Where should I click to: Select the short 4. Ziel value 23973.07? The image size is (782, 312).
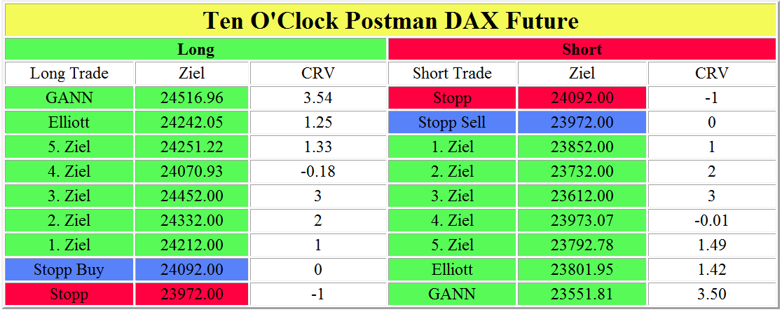click(582, 221)
